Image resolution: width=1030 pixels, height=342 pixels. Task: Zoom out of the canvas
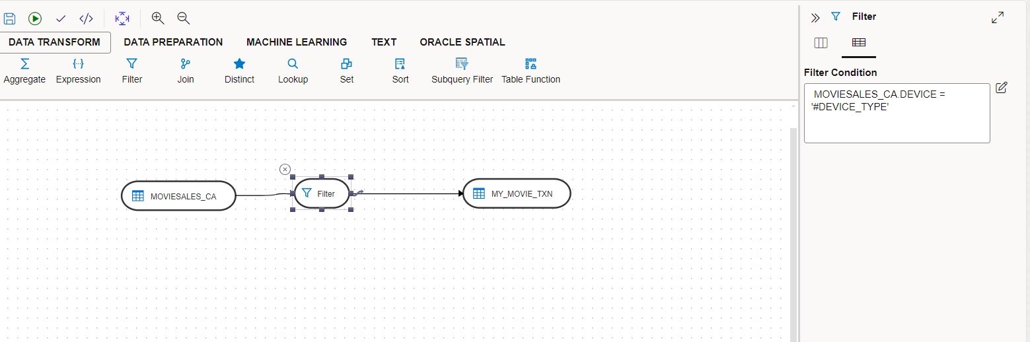pos(184,18)
